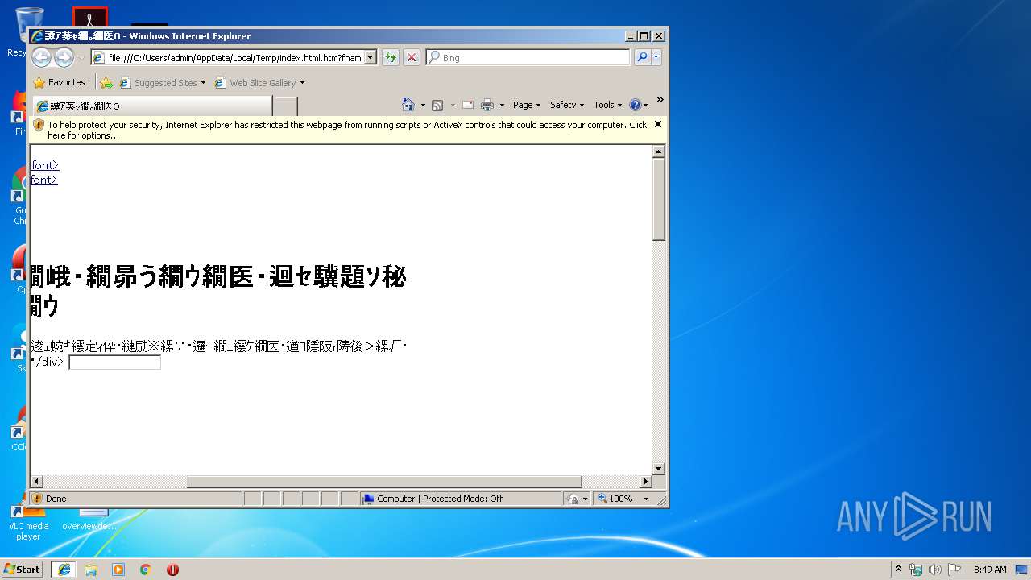Click Computer Protected Mode Off status text
The image size is (1031, 580).
[x=440, y=499]
